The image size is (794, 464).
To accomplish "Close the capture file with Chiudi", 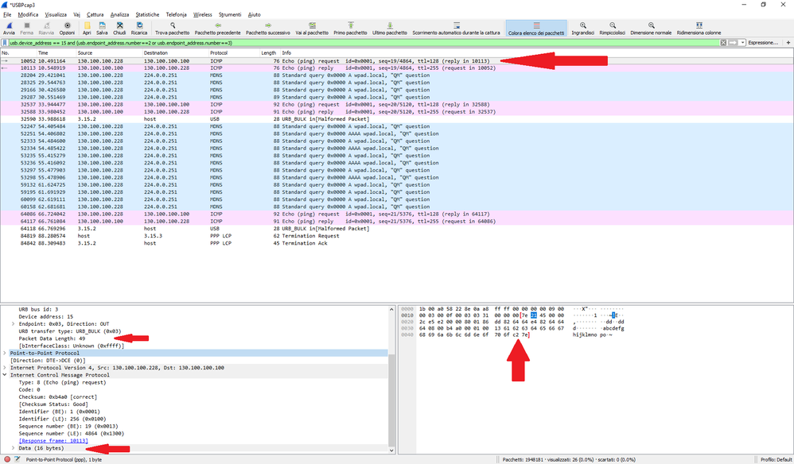I will (x=119, y=29).
